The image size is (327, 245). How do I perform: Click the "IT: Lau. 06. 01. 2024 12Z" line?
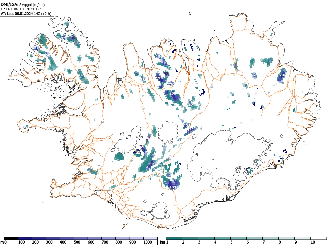coord(20,9)
